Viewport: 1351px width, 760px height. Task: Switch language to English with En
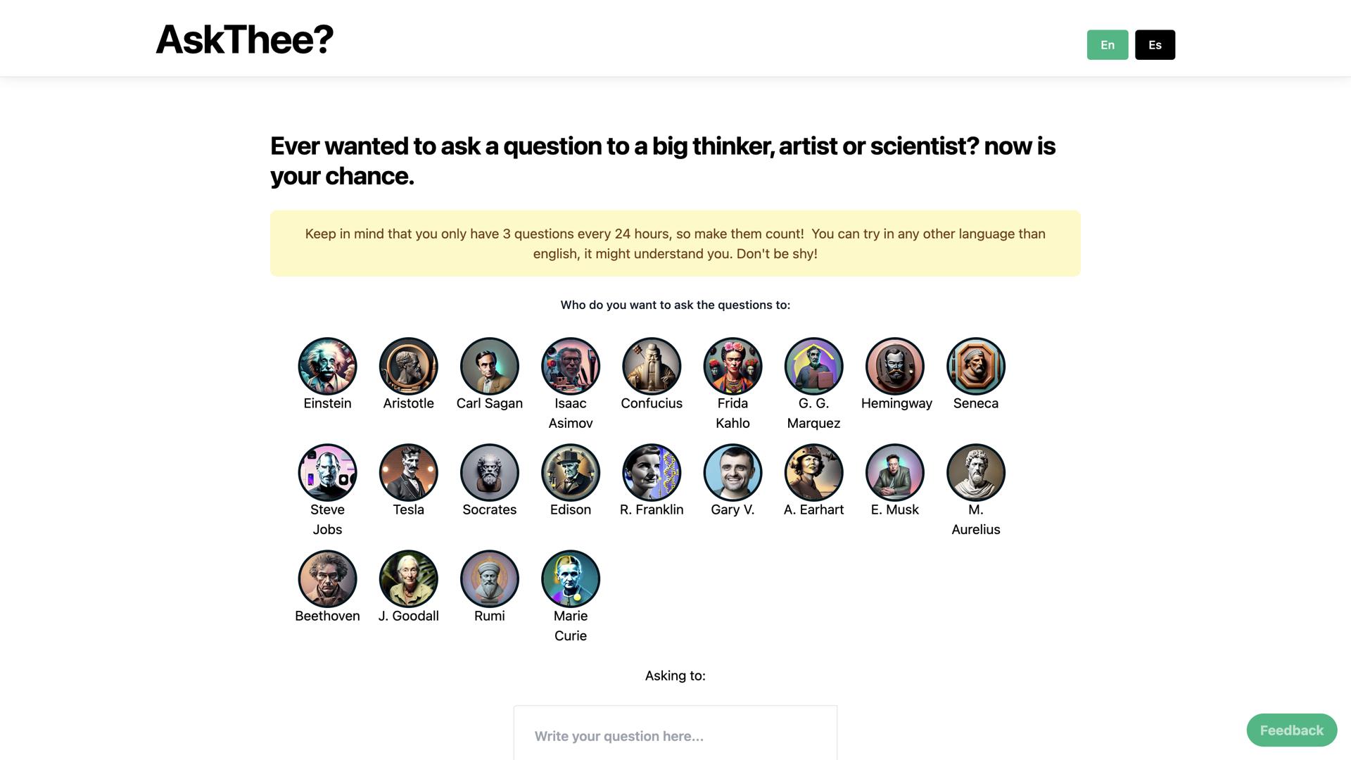[1108, 44]
